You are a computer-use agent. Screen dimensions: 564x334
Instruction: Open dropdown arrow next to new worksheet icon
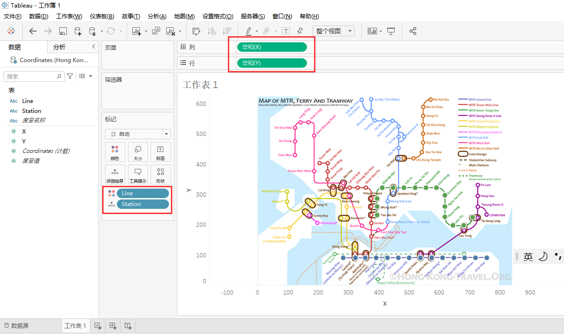(x=145, y=31)
